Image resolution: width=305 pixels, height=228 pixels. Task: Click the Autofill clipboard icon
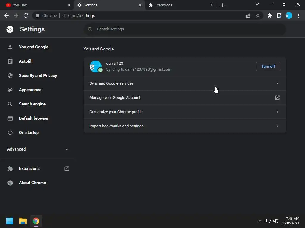click(10, 61)
